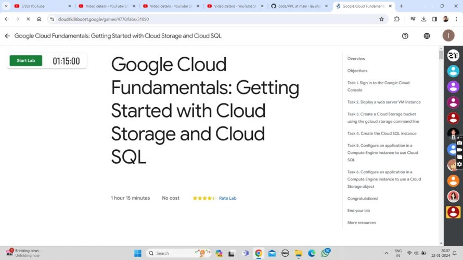Viewport: 463px width, 260px height.
Task: Open the Chrome three-dot menu
Action: coord(456,19)
